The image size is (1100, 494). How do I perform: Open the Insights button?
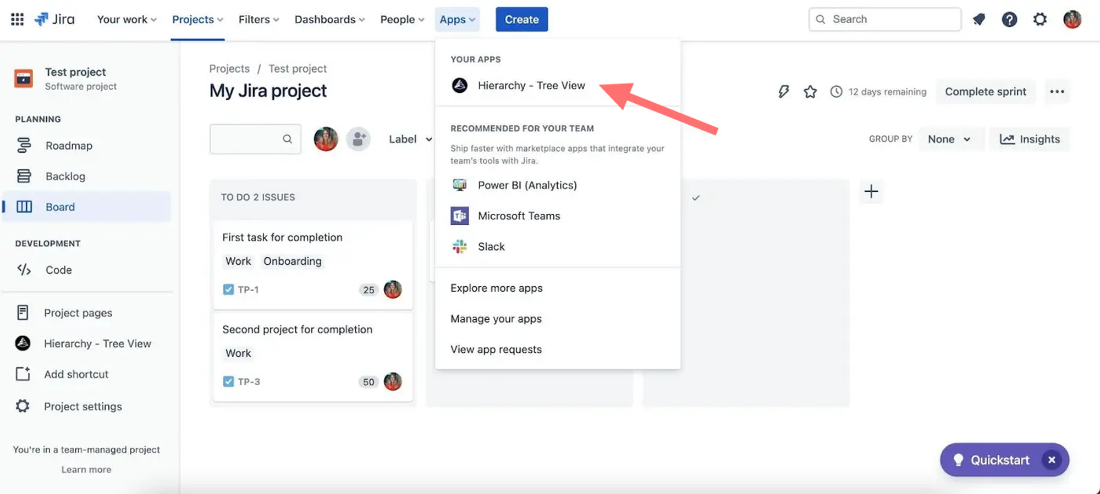click(x=1030, y=139)
